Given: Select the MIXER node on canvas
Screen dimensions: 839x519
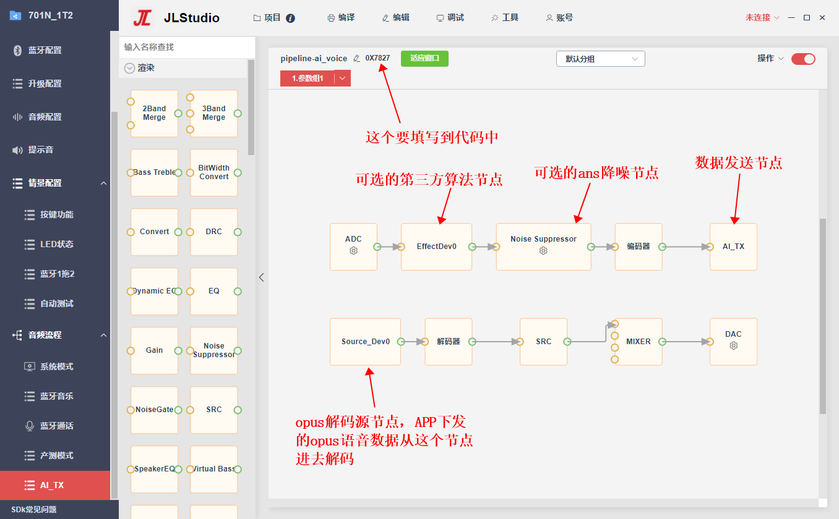Looking at the screenshot, I should (638, 342).
